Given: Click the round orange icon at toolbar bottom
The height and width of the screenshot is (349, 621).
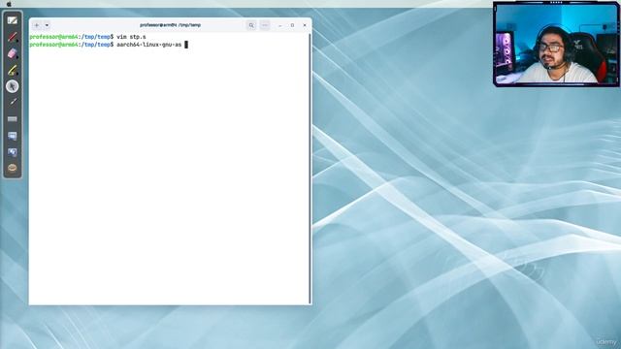Looking at the screenshot, I should [13, 168].
